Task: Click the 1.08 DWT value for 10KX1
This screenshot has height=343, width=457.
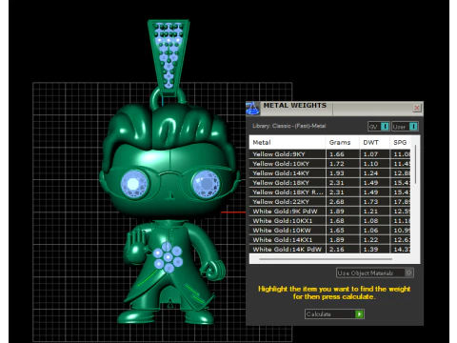Action: [x=370, y=221]
